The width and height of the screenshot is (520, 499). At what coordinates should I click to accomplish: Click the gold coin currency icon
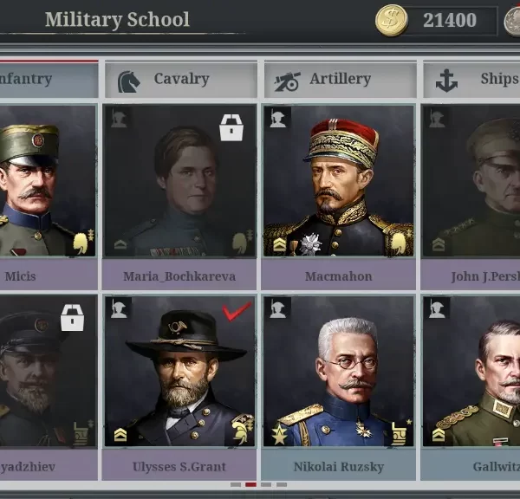point(392,20)
